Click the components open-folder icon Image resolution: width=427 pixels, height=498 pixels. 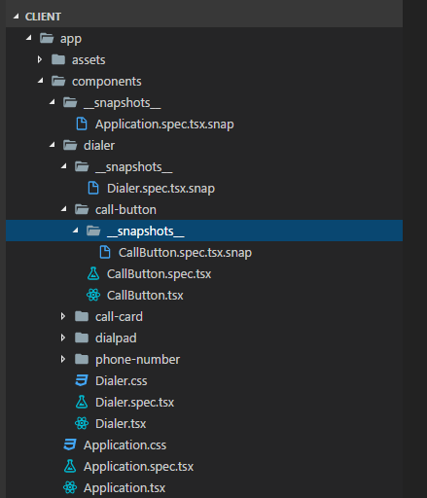pyautogui.click(x=58, y=81)
